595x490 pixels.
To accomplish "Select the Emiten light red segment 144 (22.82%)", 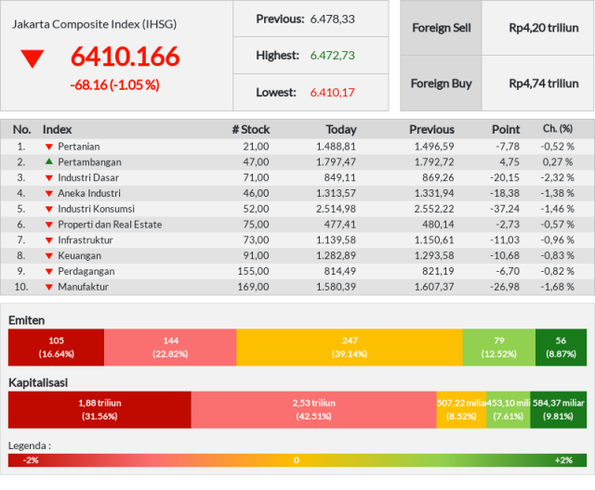I will click(x=170, y=347).
